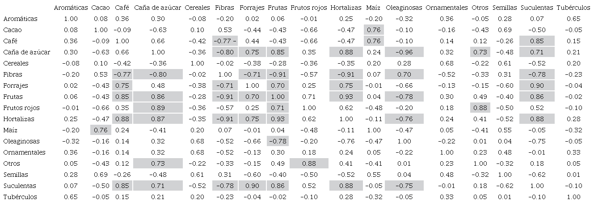Click Otros row's shaded 0.88 cell
The height and width of the screenshot is (204, 594).
309,163
